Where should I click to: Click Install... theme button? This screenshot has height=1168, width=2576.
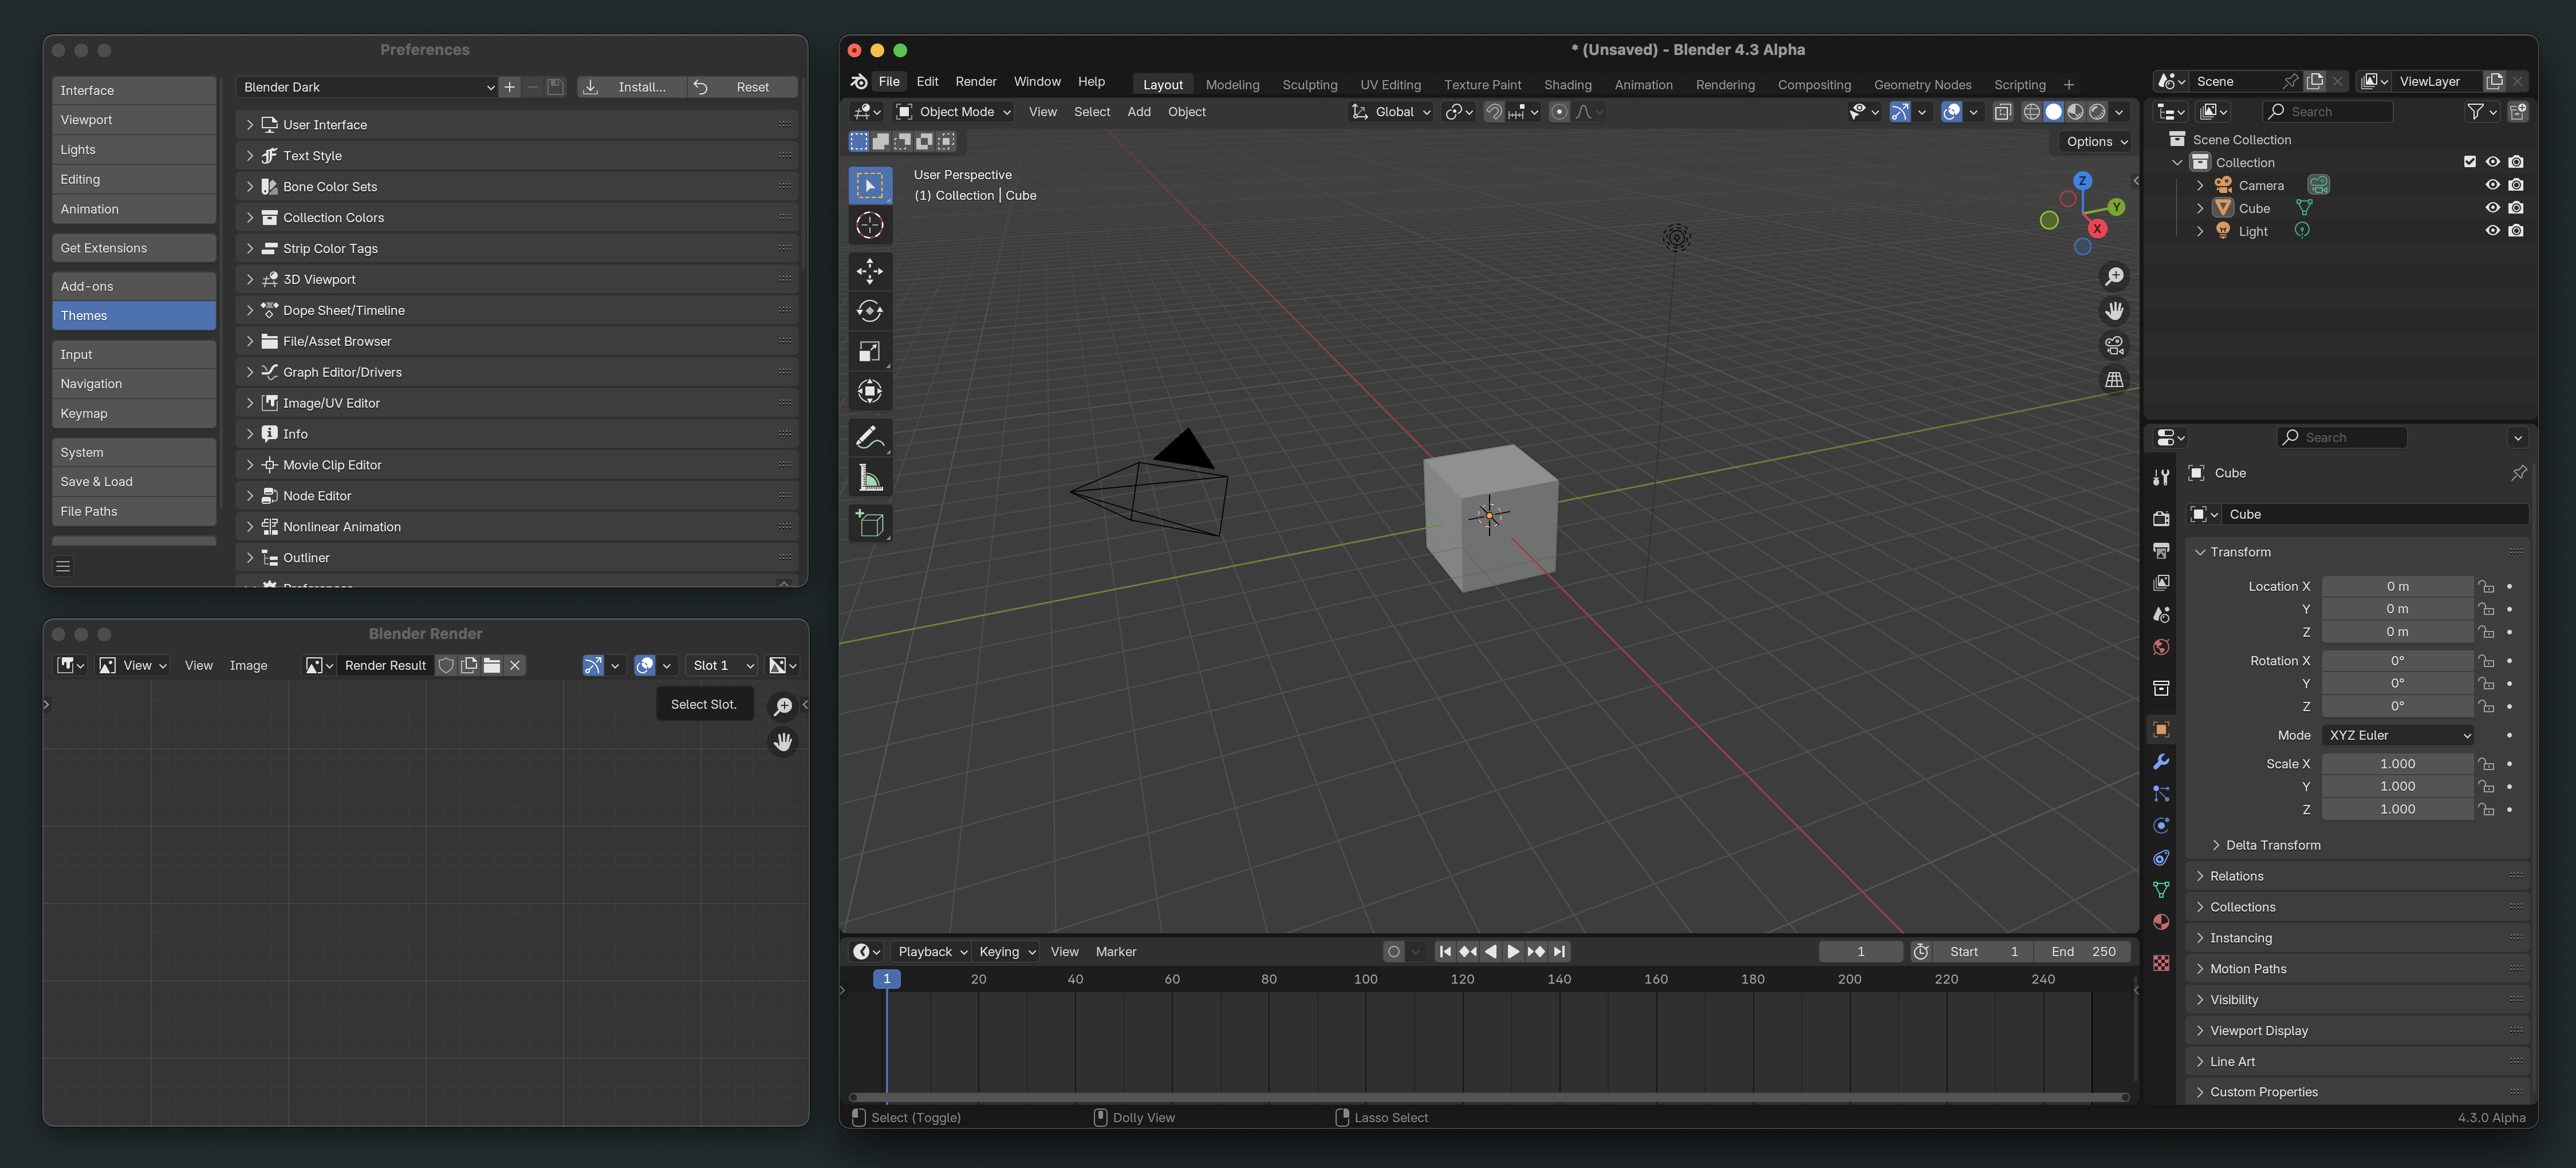point(631,87)
